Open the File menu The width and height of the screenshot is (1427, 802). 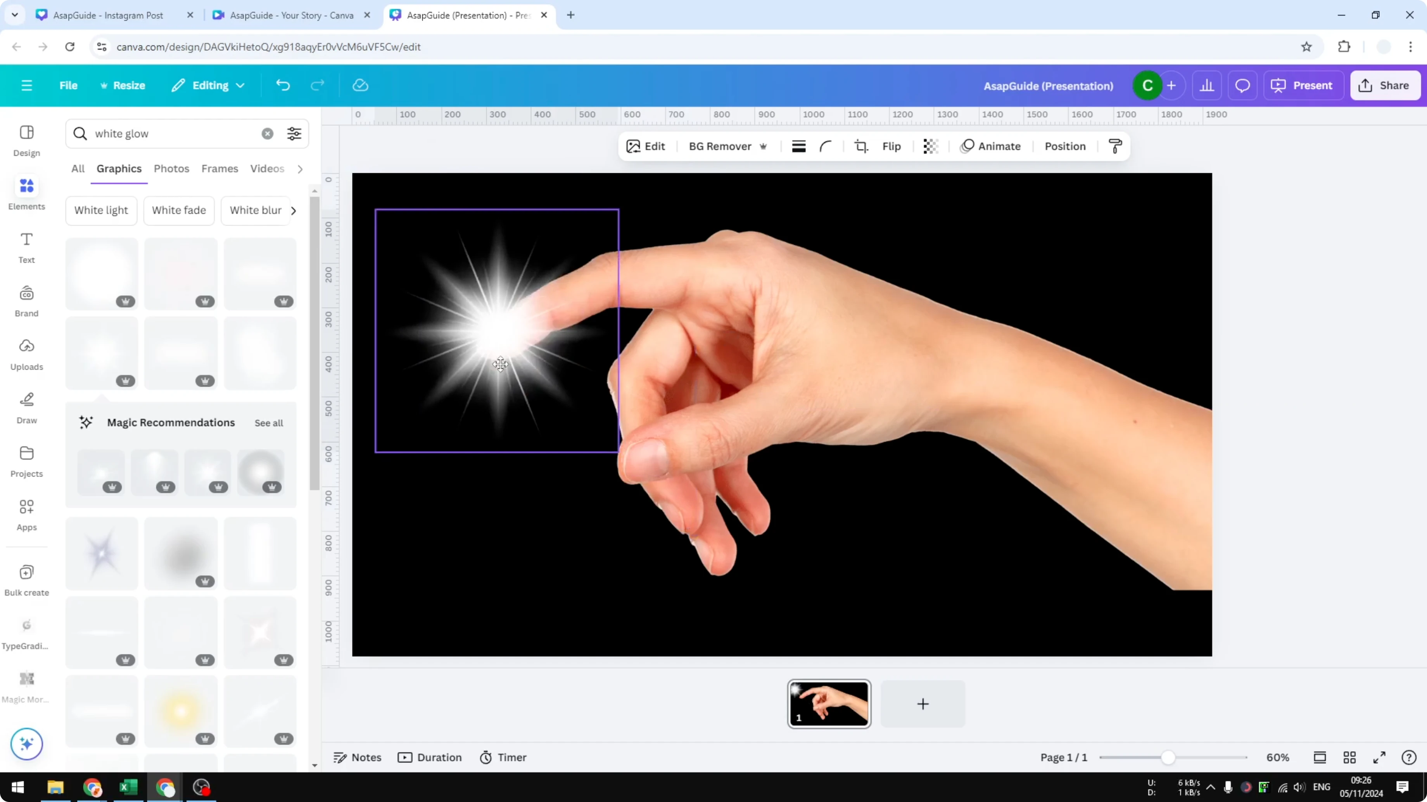69,85
